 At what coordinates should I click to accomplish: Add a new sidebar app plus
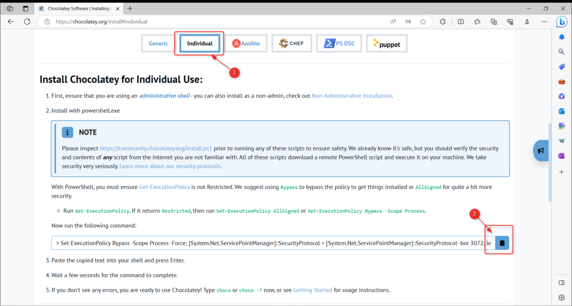[562, 171]
